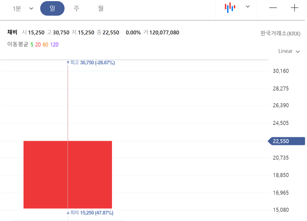307x221 pixels.
Task: Switch to the 월 monthly chart tab
Action: tap(101, 8)
